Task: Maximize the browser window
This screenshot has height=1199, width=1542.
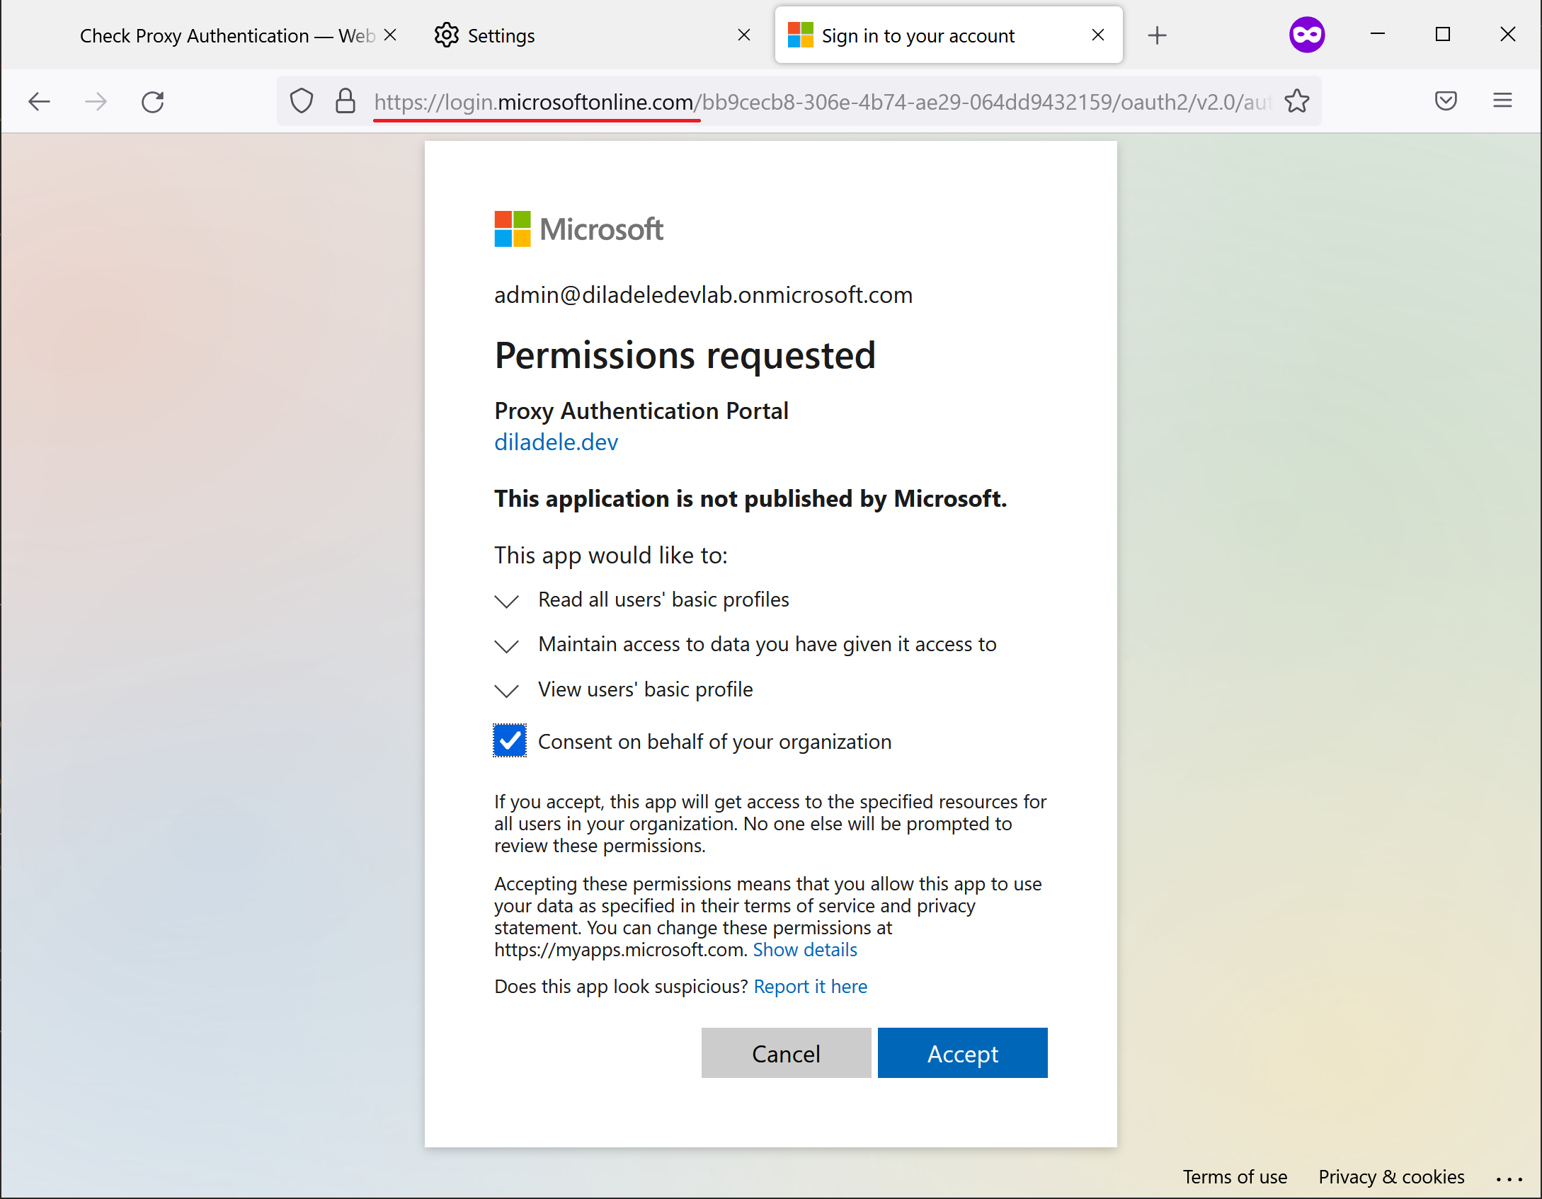Action: 1443,35
